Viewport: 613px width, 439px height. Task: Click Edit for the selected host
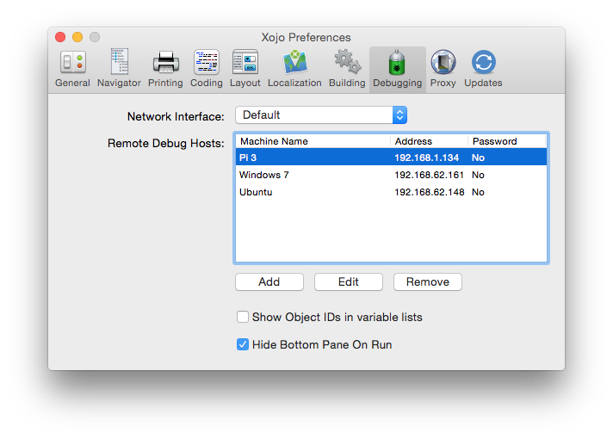(x=349, y=281)
